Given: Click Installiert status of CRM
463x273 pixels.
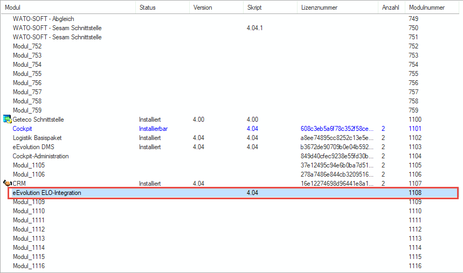Looking at the screenshot, I should [x=150, y=183].
